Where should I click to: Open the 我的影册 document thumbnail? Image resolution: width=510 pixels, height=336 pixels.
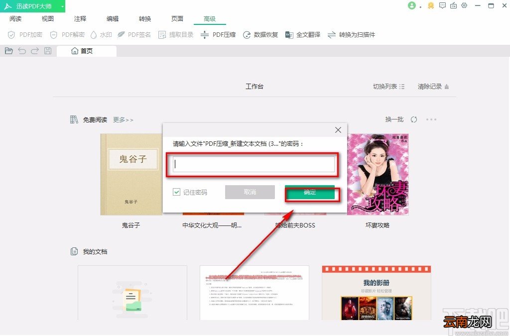377,293
